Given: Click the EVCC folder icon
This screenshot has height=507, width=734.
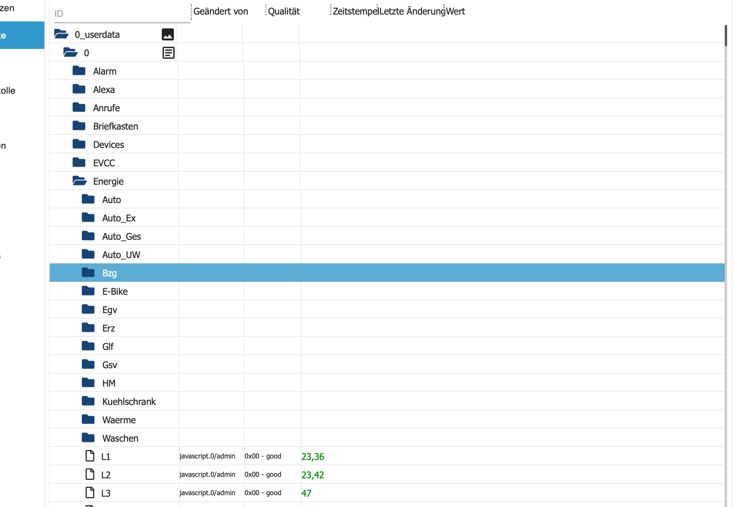Looking at the screenshot, I should [x=79, y=162].
